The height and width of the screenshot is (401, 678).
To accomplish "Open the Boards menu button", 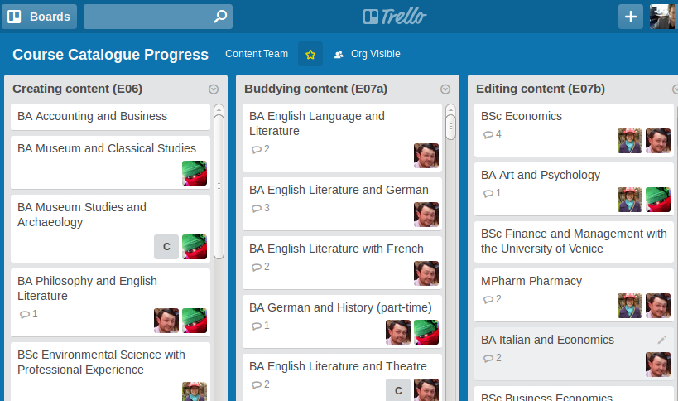I will pyautogui.click(x=40, y=17).
